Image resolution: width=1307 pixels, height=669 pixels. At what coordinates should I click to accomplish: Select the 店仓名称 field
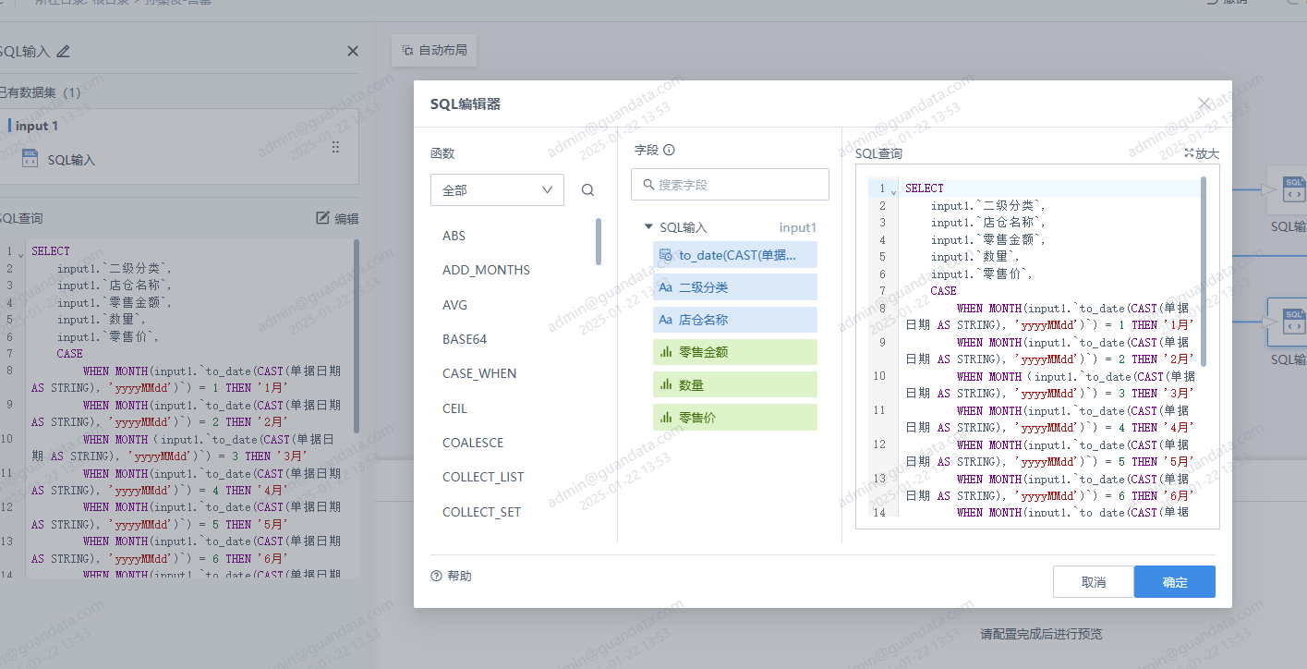pyautogui.click(x=735, y=320)
